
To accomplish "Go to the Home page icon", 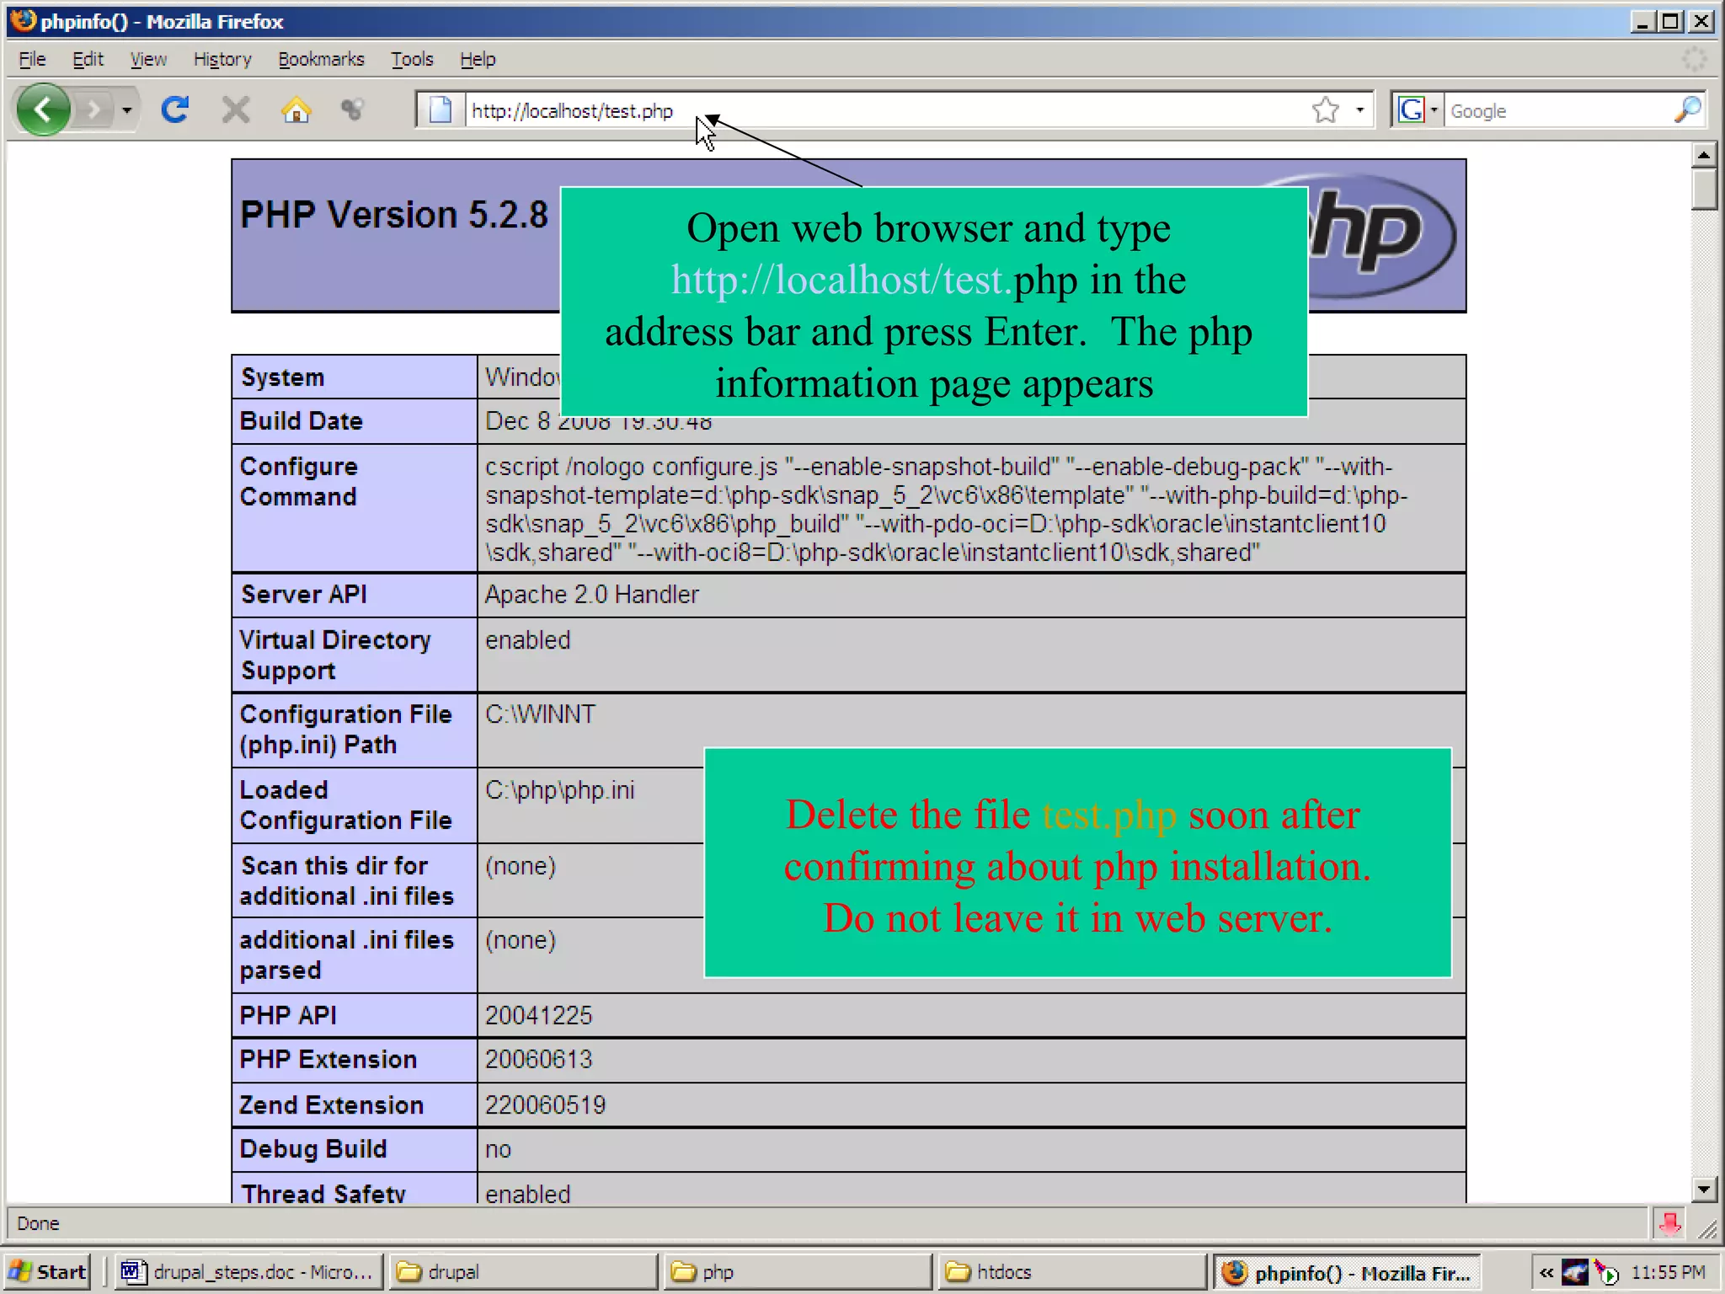I will click(296, 110).
